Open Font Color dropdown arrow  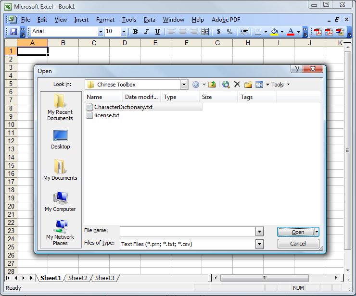click(298, 32)
